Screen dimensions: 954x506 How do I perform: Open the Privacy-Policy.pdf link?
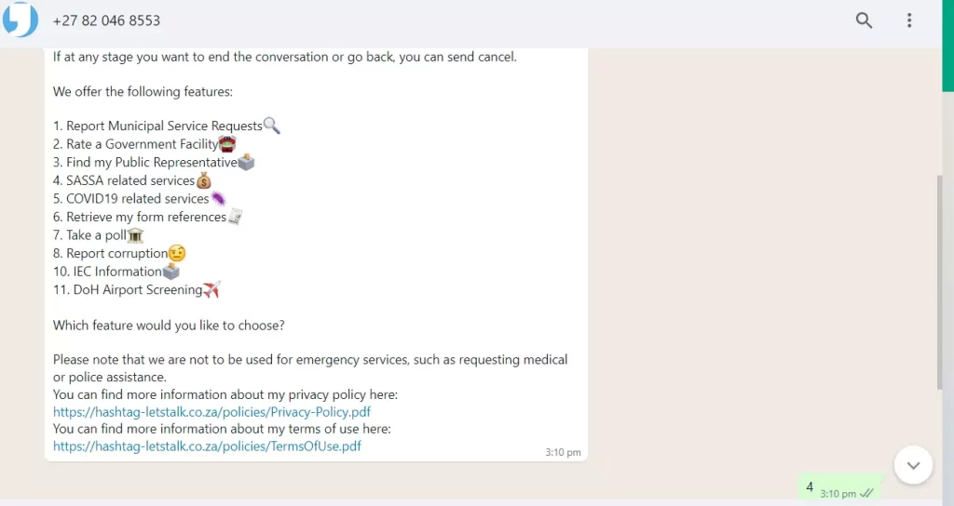coord(212,411)
